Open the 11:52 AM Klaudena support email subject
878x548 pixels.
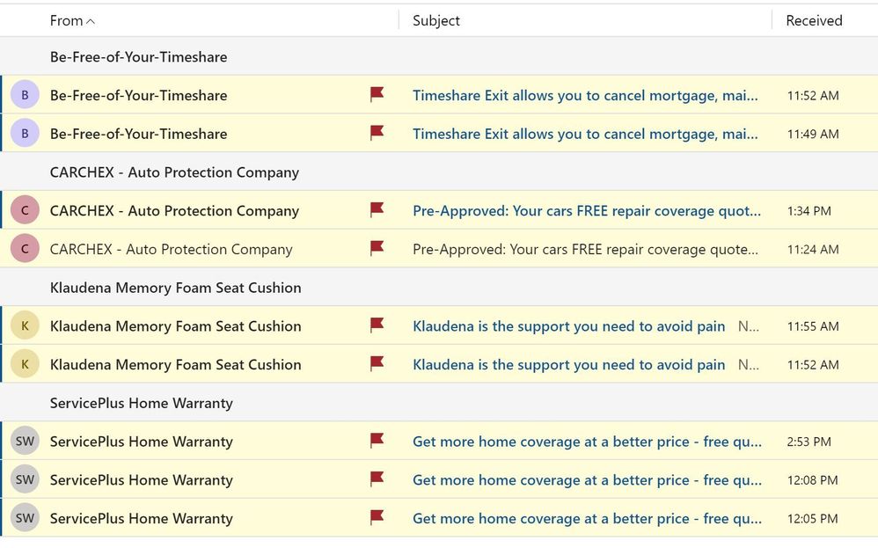click(x=568, y=364)
